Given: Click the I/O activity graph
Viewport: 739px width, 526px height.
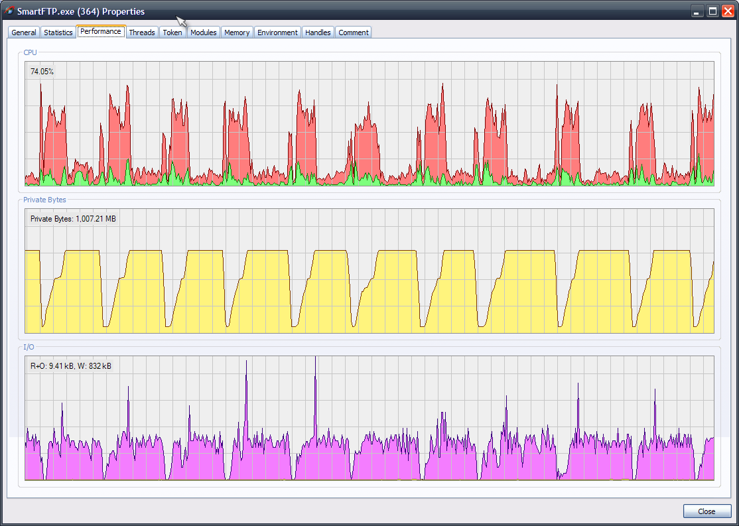Looking at the screenshot, I should coord(369,418).
